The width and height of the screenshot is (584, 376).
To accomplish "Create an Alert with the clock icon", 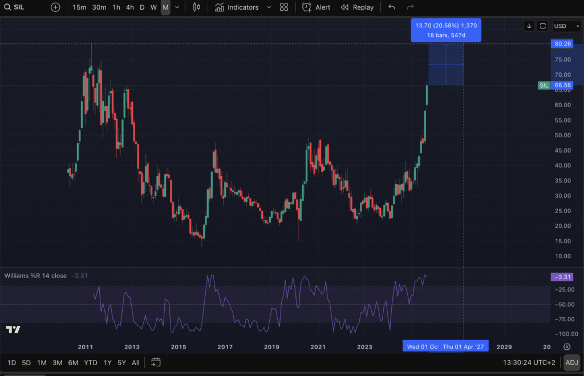I will 316,7.
